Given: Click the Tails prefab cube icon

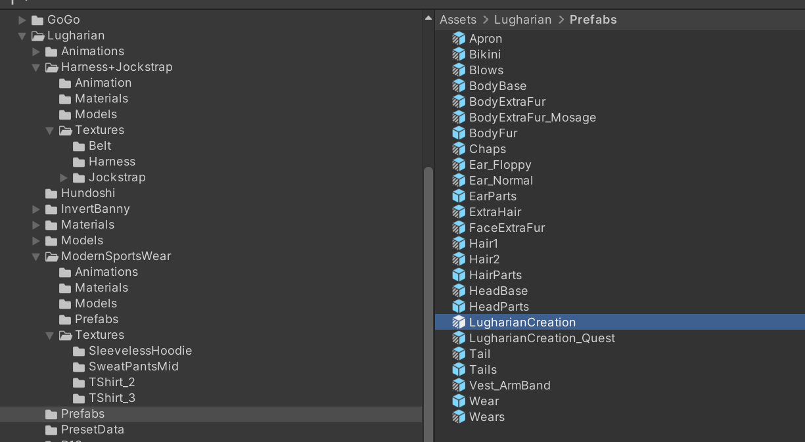Looking at the screenshot, I should (459, 370).
